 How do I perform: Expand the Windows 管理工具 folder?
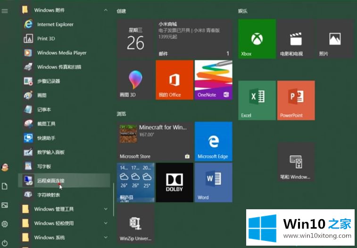(x=64, y=209)
